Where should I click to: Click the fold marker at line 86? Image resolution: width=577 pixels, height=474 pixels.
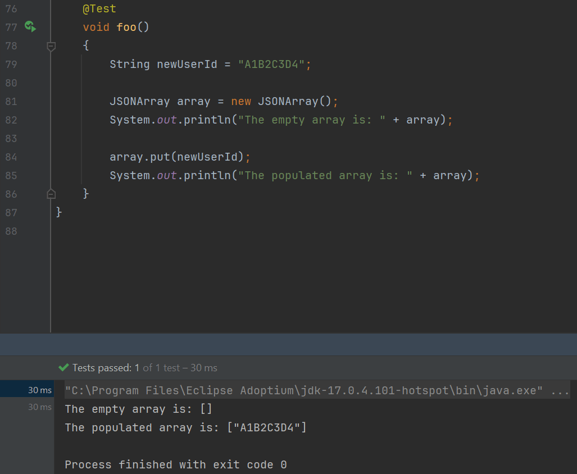pyautogui.click(x=51, y=193)
